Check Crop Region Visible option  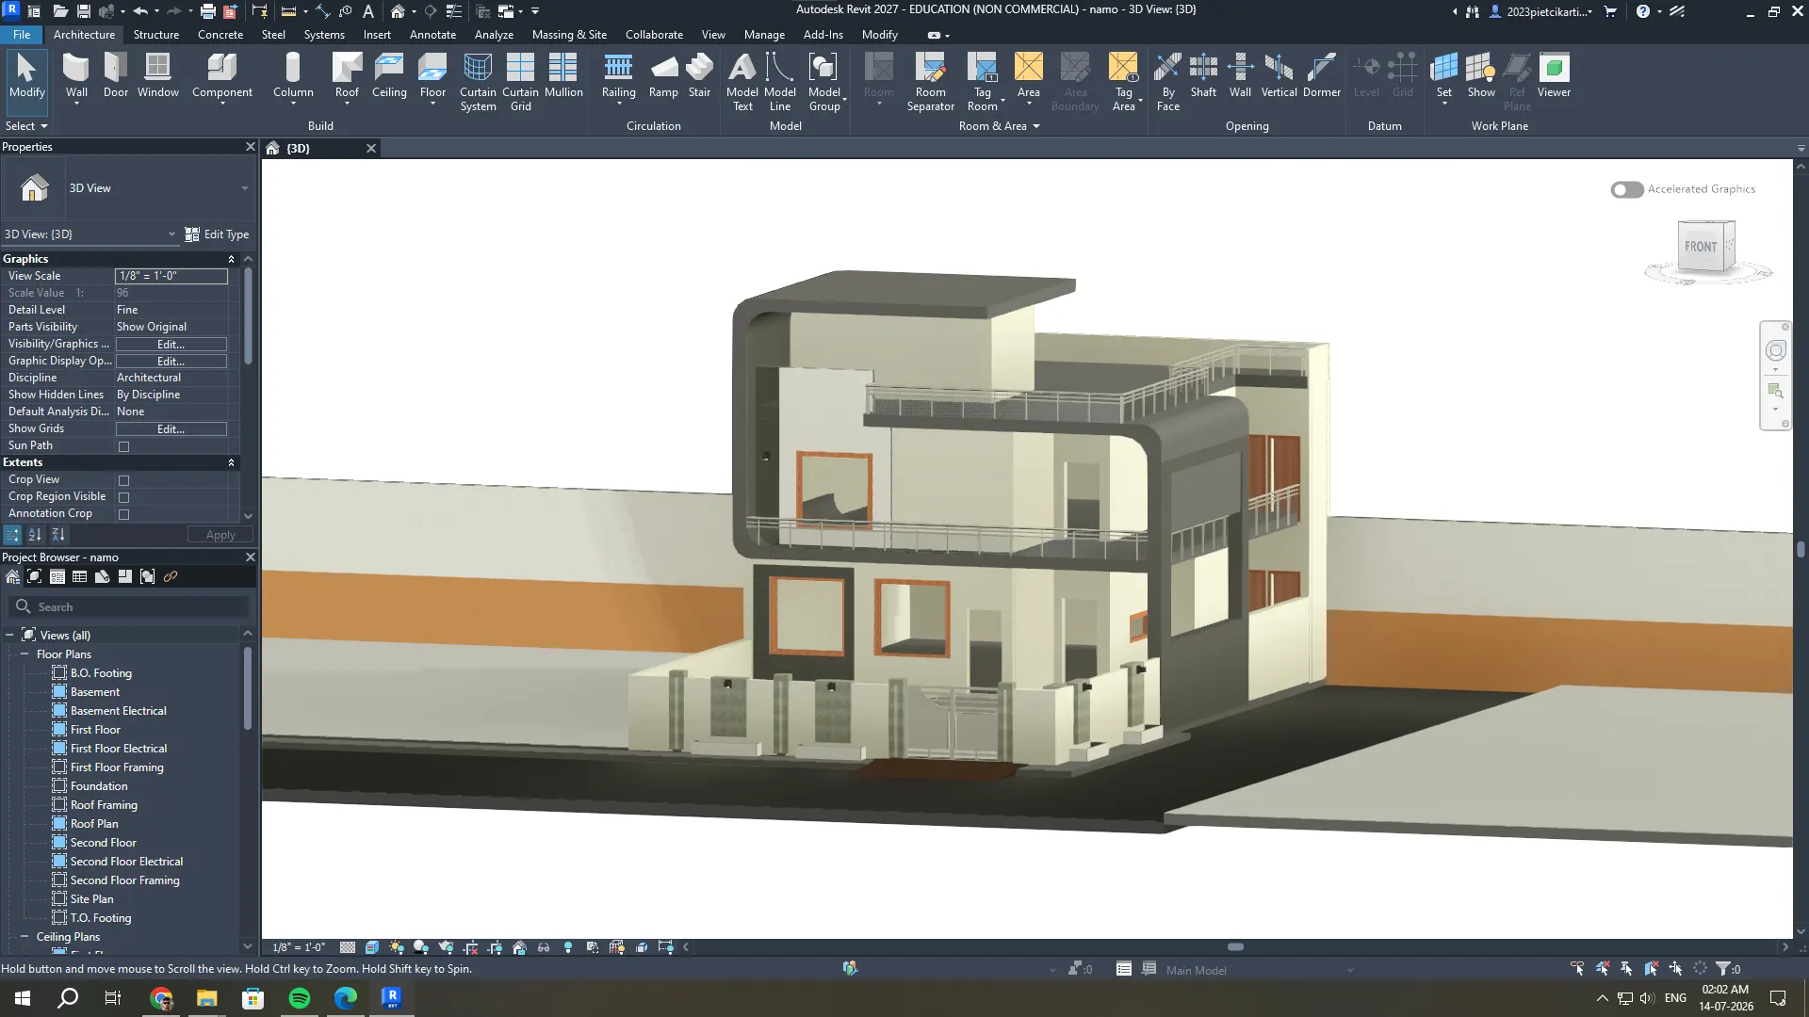123,497
